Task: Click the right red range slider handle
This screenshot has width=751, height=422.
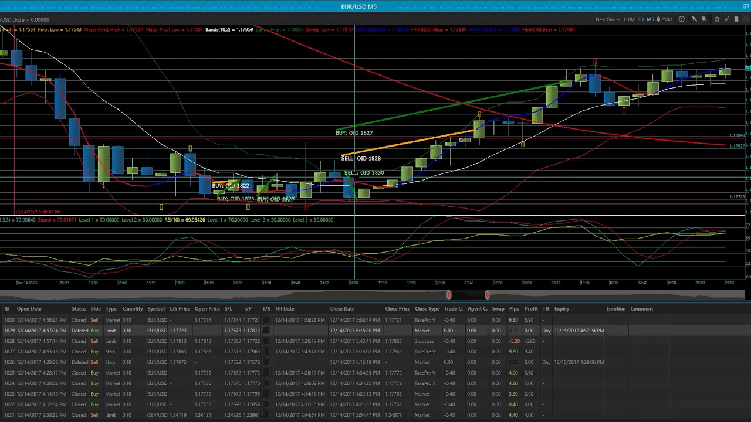Action: click(487, 295)
